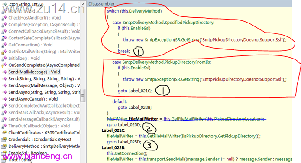
Task: Click the transport field link in the code
Action: coord(155,159)
